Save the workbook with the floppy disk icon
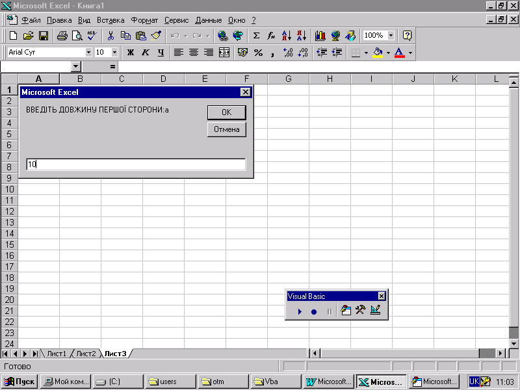The image size is (520, 390). pyautogui.click(x=44, y=36)
